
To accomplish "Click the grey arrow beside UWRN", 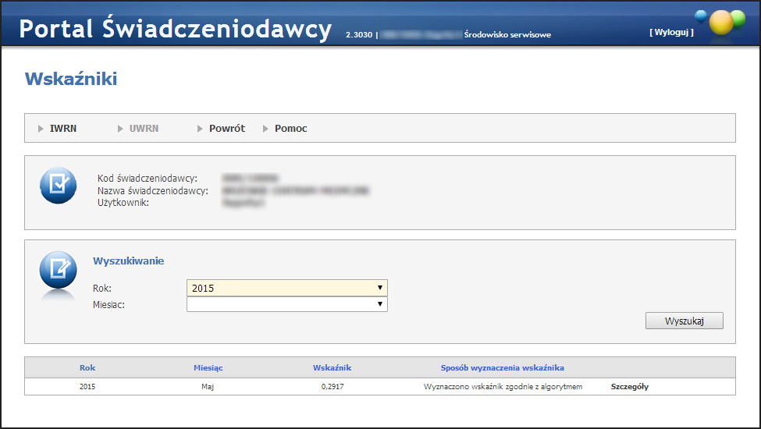I will (x=121, y=129).
